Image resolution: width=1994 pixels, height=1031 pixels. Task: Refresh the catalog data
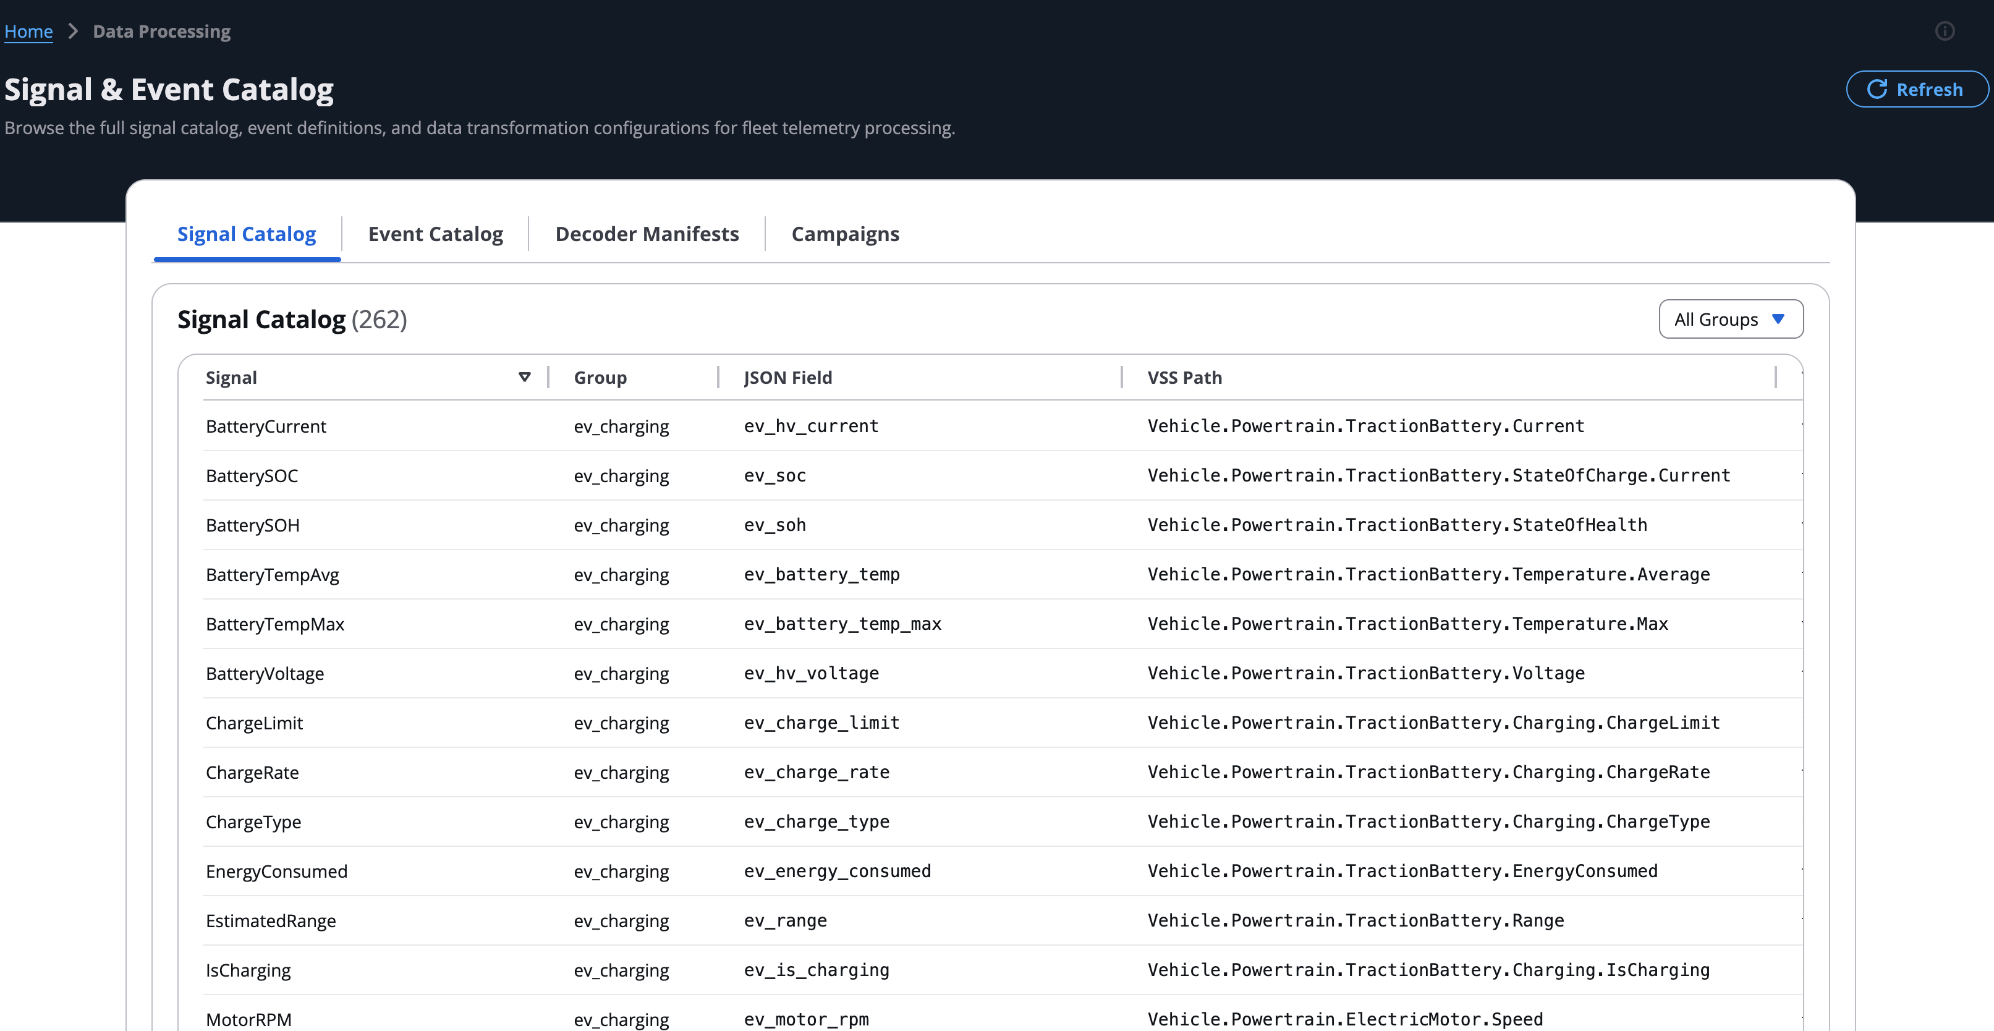tap(1917, 89)
